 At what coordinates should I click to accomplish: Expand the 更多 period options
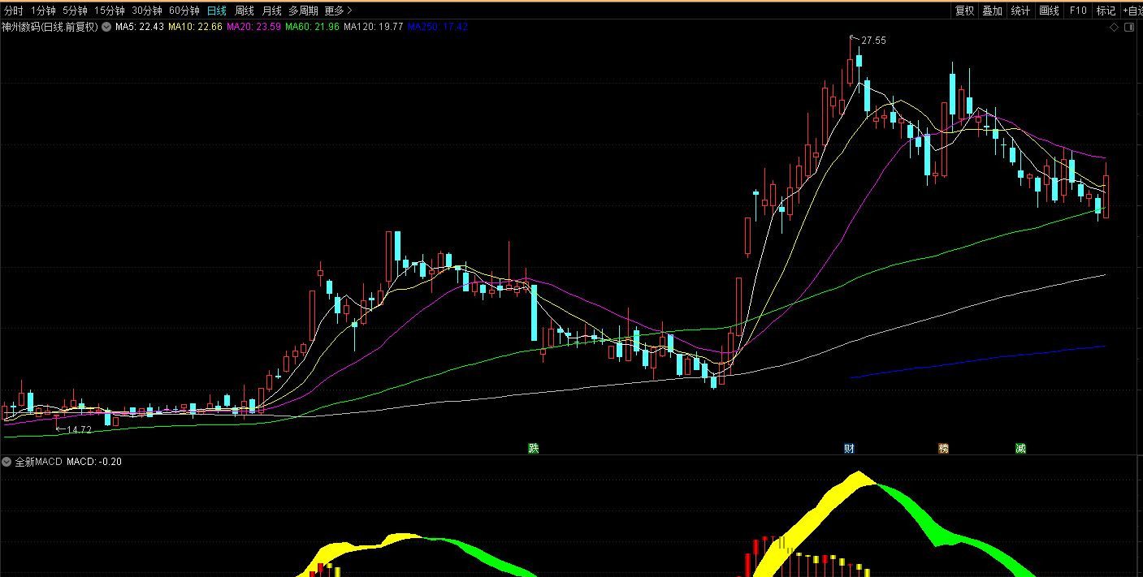338,11
